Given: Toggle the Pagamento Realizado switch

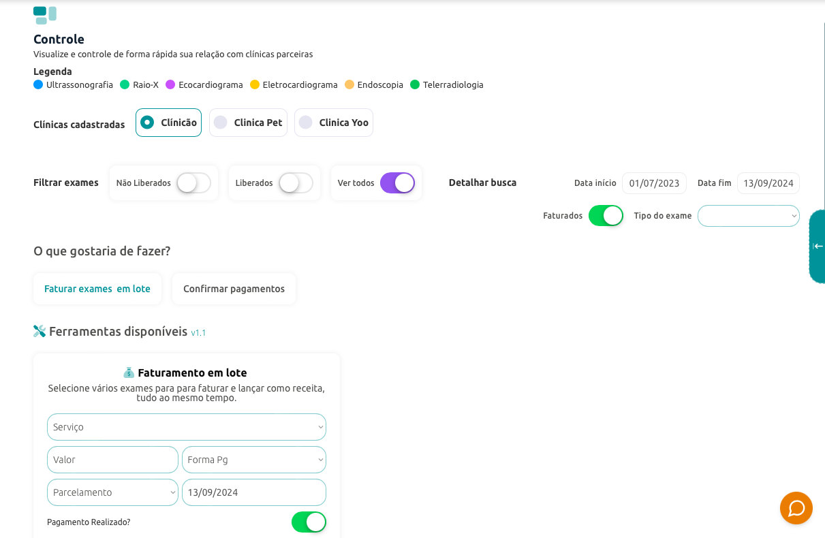Looking at the screenshot, I should click(x=309, y=522).
